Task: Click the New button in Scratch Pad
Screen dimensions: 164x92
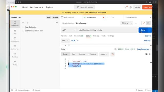Action: 49,17
